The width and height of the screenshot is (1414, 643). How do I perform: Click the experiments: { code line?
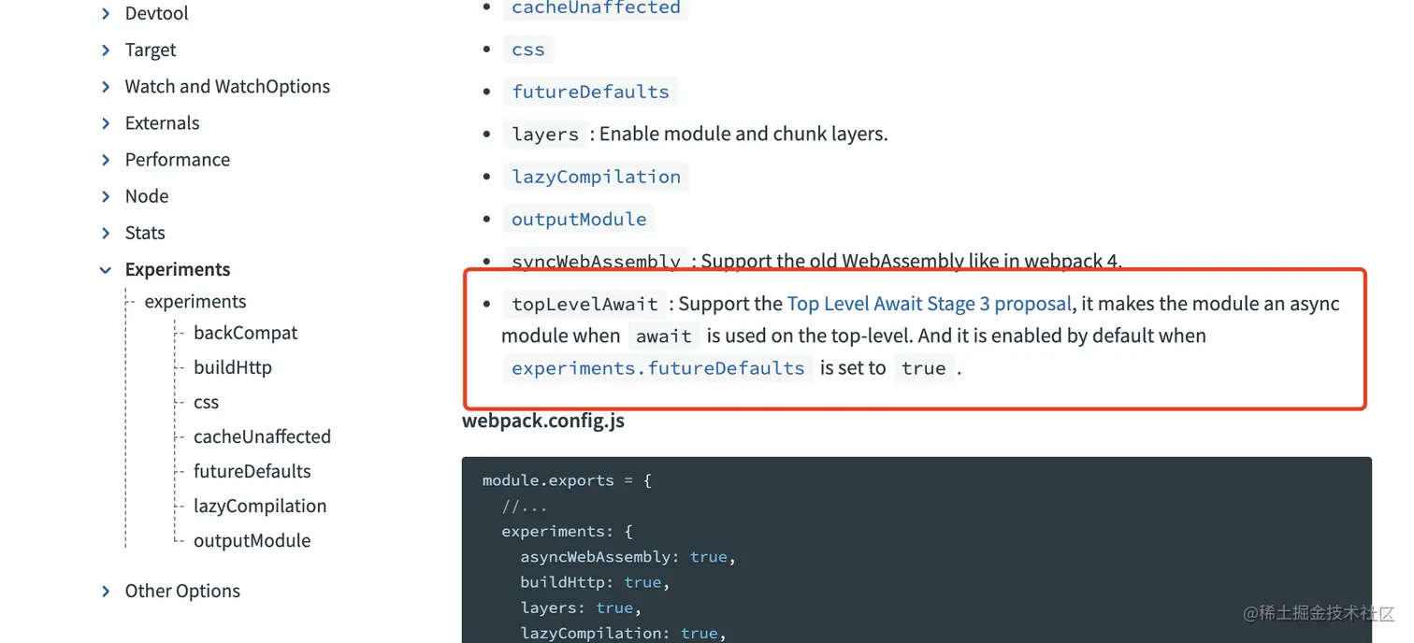[x=568, y=532]
